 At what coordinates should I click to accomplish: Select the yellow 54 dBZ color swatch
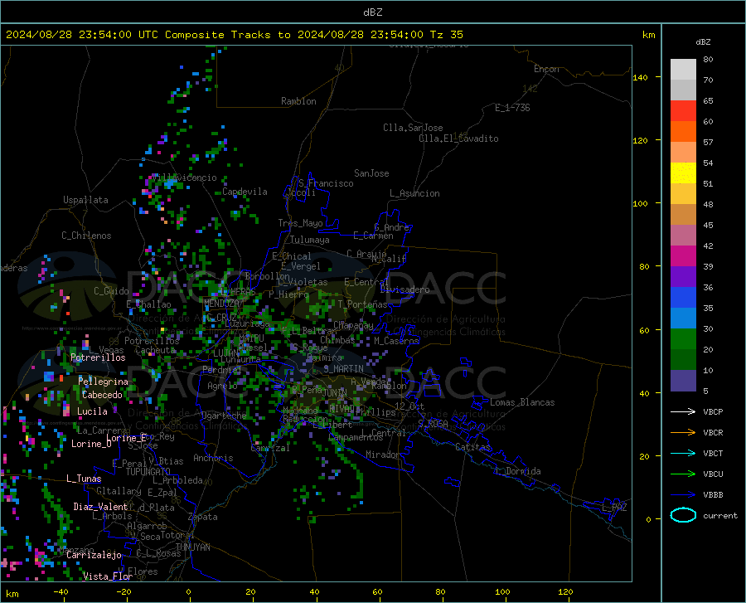coord(683,173)
